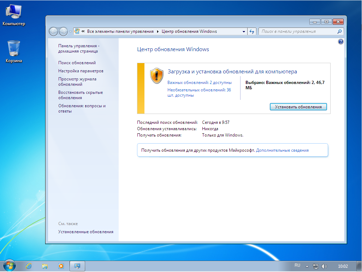362x272 pixels.
Task: Open Обновления: вопросы и ответы
Action: click(x=82, y=108)
